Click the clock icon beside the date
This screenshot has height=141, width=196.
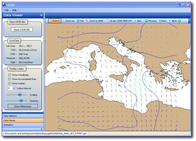point(107,21)
